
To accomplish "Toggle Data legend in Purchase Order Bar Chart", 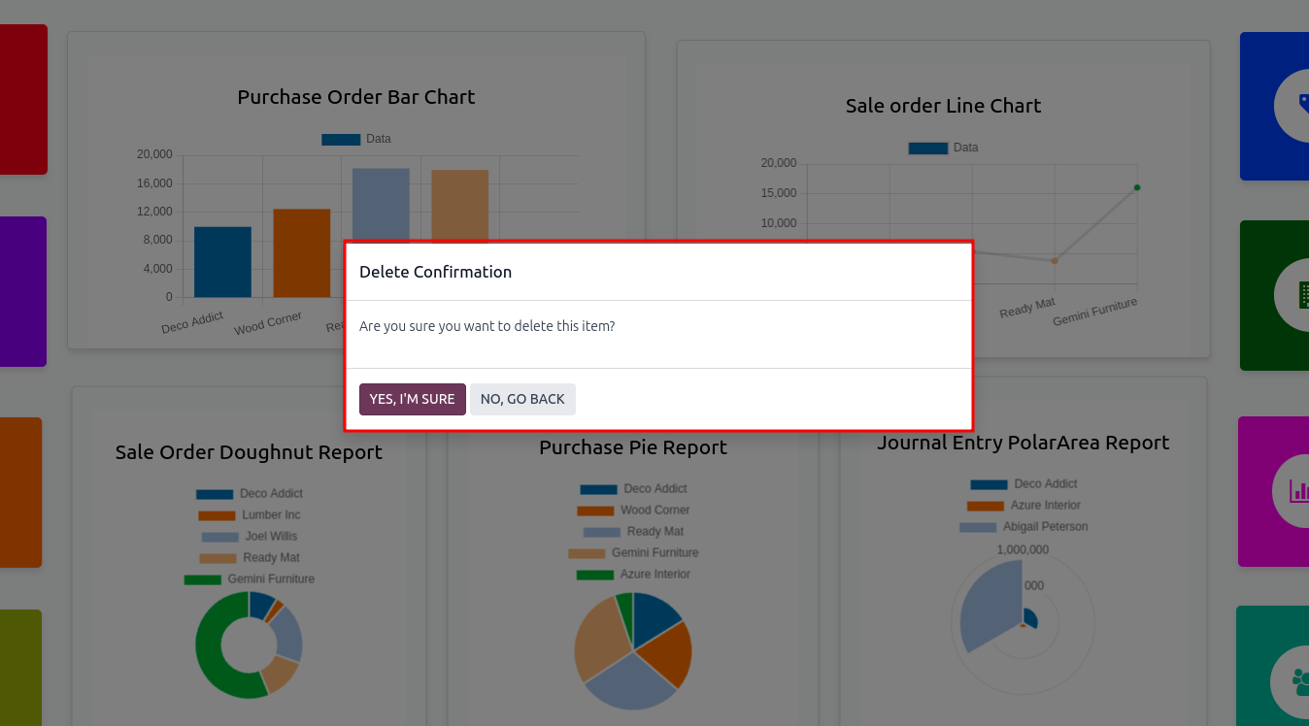I will tap(356, 139).
